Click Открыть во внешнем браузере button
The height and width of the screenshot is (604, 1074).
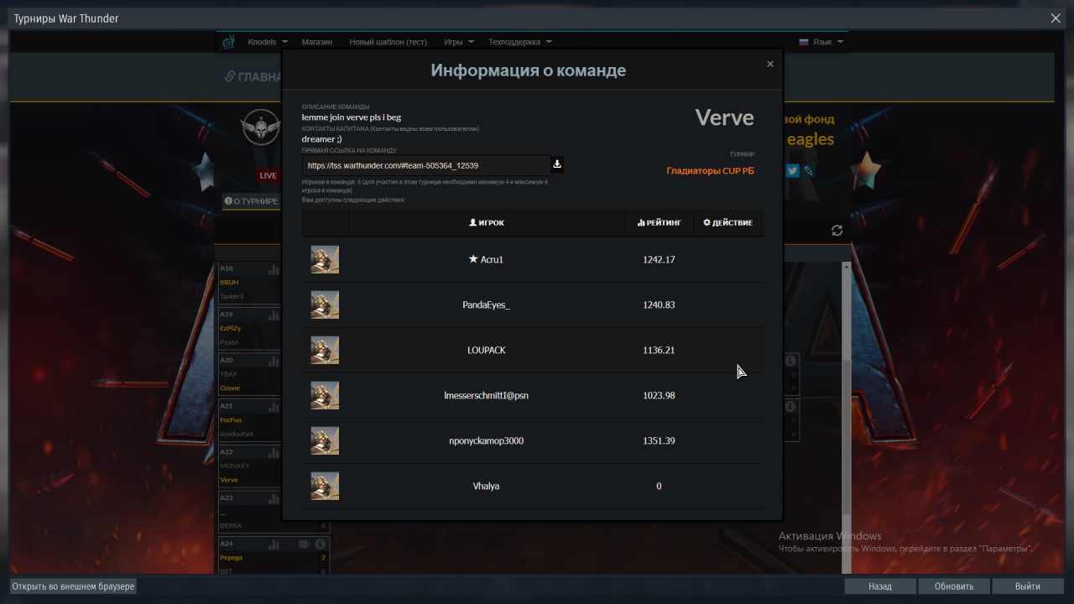pos(73,586)
